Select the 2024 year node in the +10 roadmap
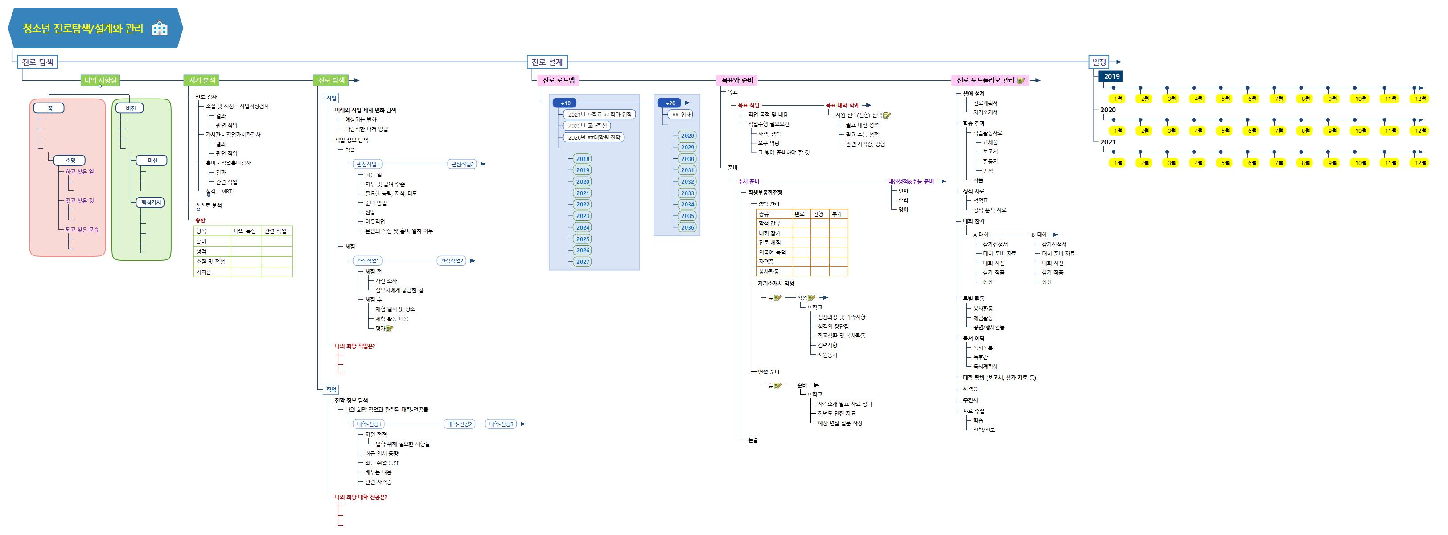 coord(582,228)
